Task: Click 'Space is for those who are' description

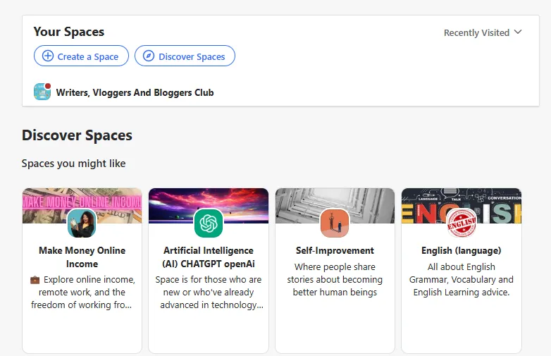Action: 209,292
